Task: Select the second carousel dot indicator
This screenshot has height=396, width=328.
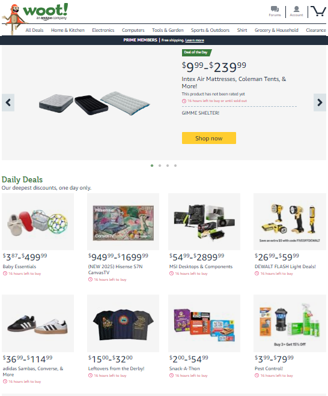Action: click(160, 166)
